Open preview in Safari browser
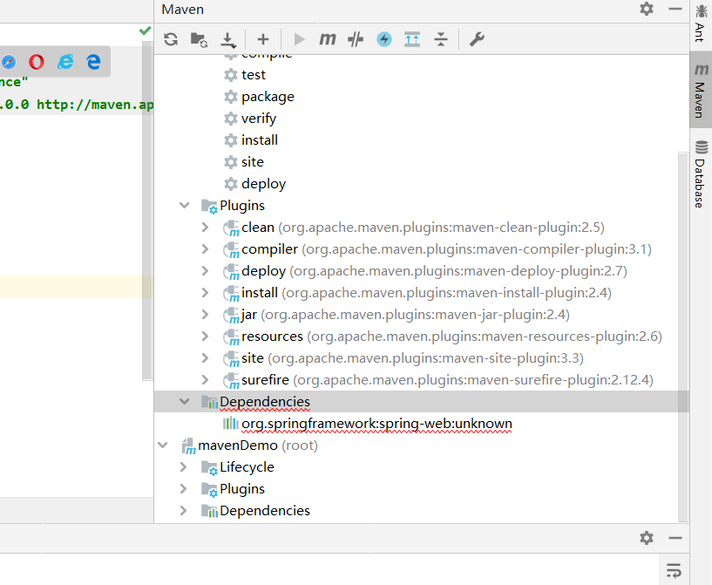 [x=8, y=62]
